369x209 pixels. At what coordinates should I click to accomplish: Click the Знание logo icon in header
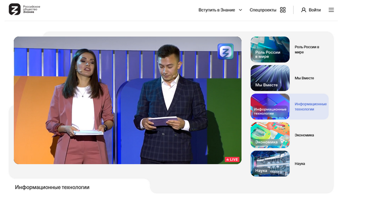(x=15, y=10)
